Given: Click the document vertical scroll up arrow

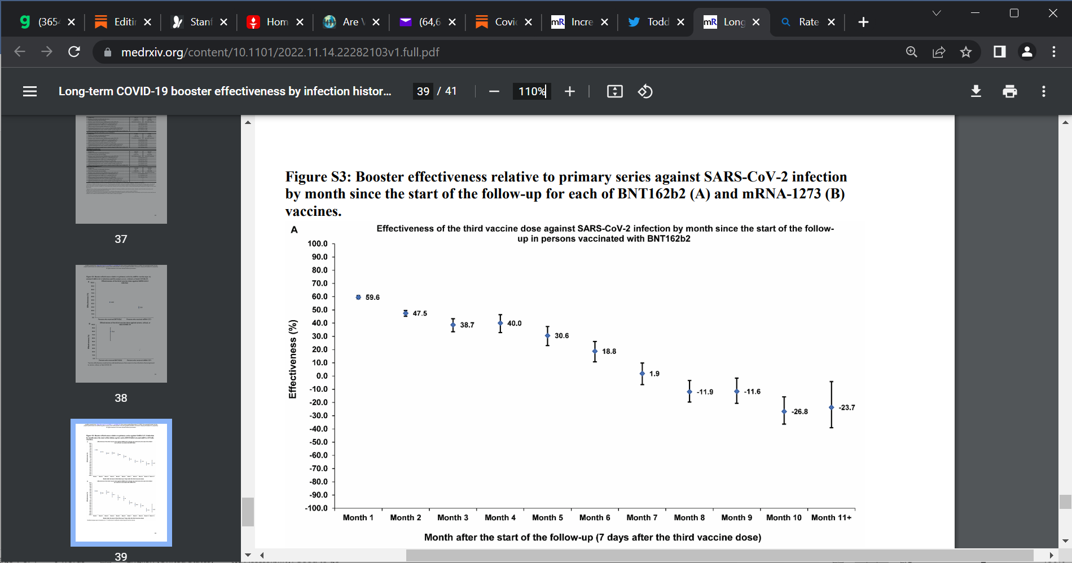Looking at the screenshot, I should click(x=1065, y=122).
